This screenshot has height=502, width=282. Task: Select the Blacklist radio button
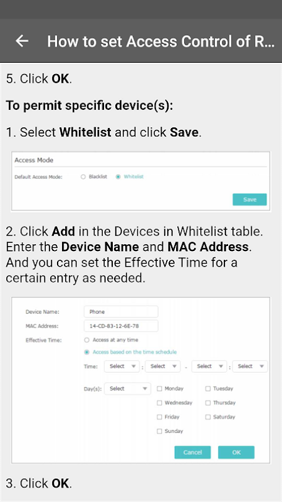[x=83, y=177]
